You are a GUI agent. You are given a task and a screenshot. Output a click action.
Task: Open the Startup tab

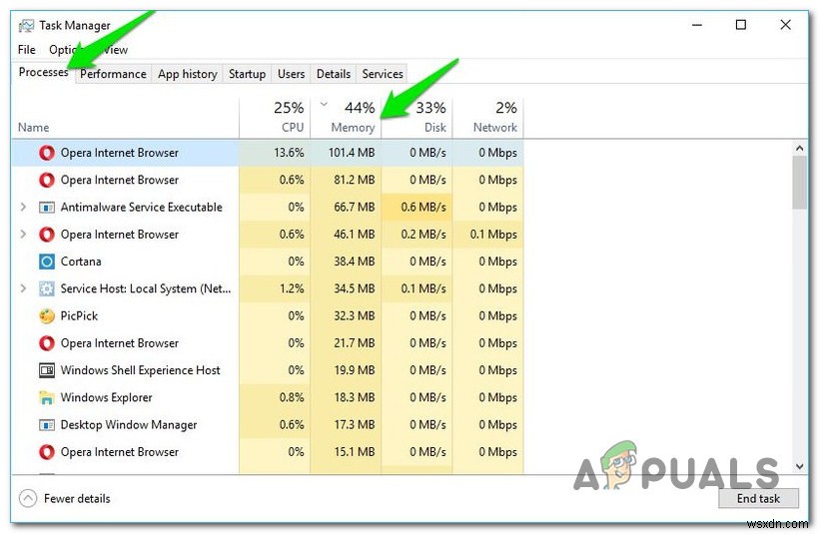[x=247, y=74]
